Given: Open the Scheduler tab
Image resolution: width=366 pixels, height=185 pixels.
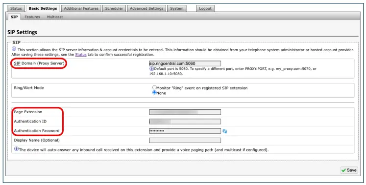Looking at the screenshot, I should coord(114,8).
